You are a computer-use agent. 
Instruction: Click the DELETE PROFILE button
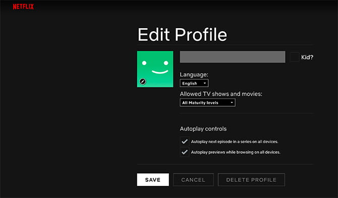click(x=251, y=180)
